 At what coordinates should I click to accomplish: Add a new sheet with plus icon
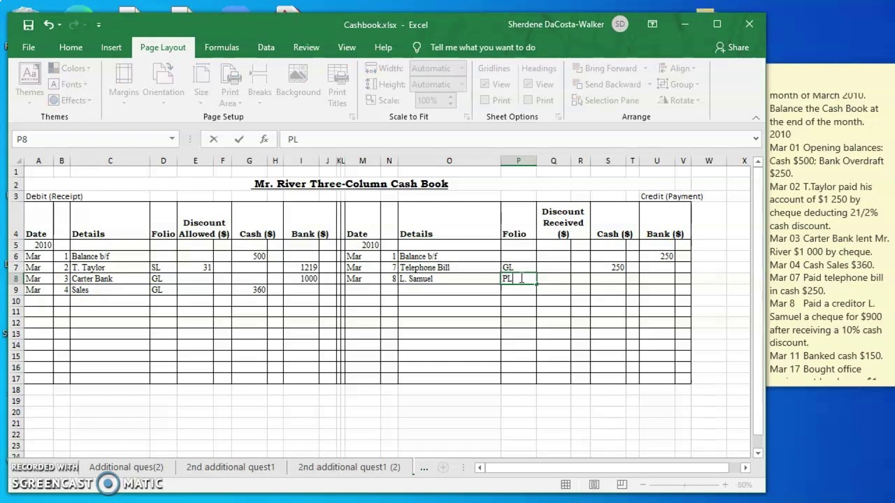443,467
